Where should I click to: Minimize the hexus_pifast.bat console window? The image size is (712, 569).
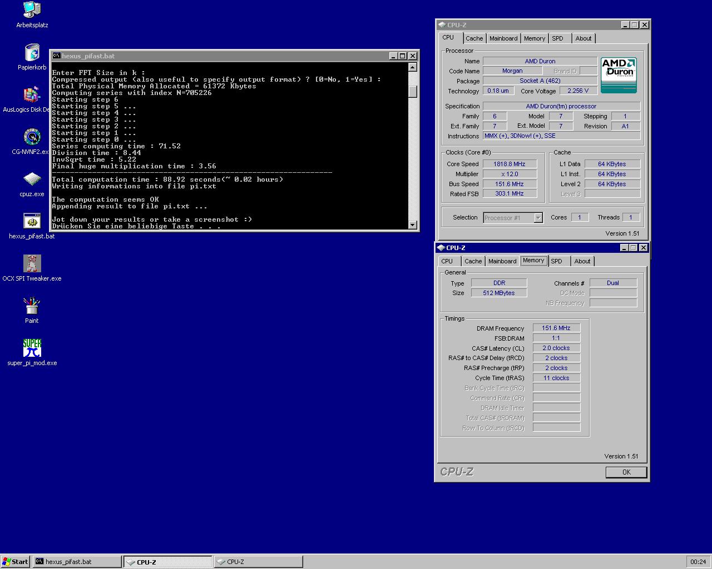393,56
